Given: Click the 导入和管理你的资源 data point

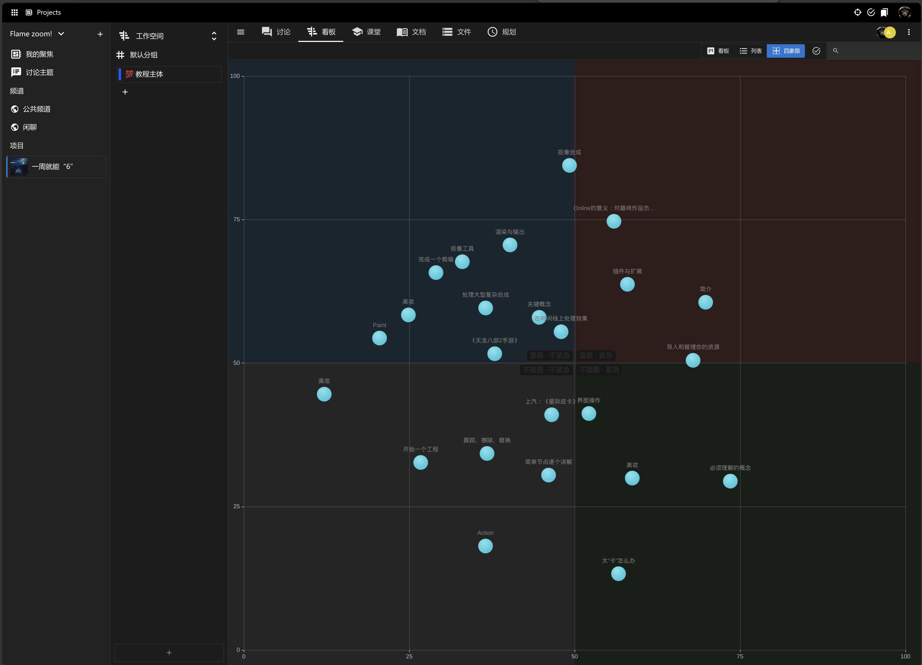Looking at the screenshot, I should [x=693, y=360].
